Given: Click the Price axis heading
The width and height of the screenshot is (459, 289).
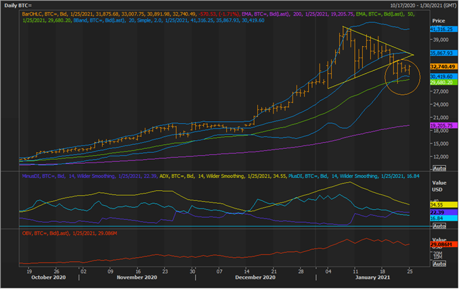Looking at the screenshot, I should tap(439, 21).
